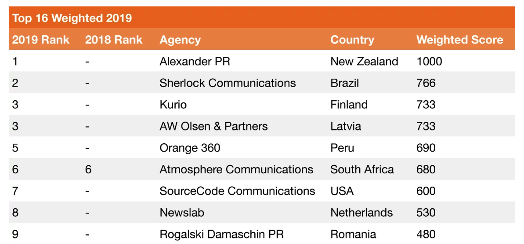Image resolution: width=524 pixels, height=244 pixels.
Task: Select the Orange 360 agency
Action: coord(190,148)
